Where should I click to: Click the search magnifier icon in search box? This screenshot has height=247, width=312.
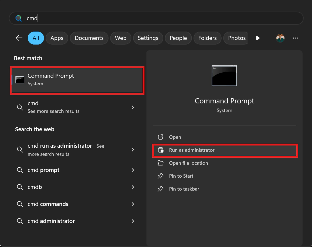coord(18,18)
